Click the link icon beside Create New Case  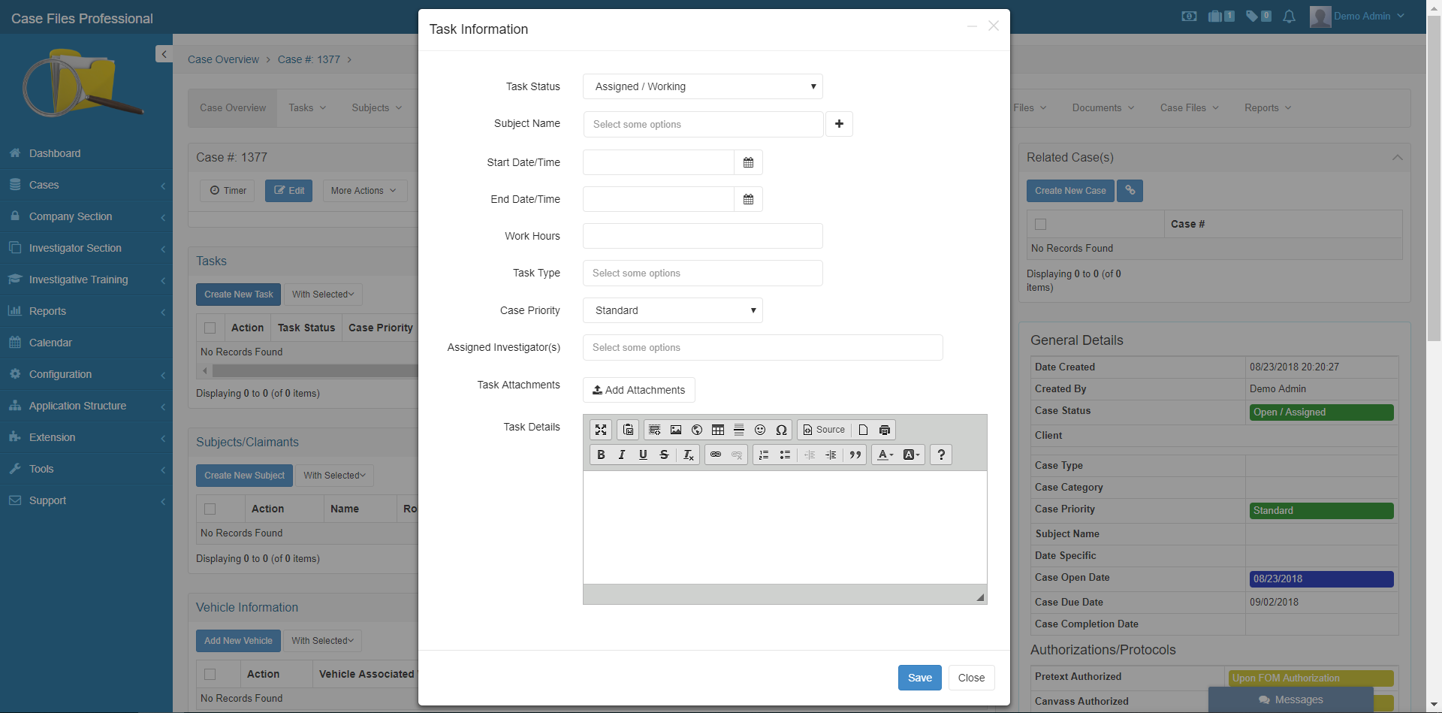point(1130,190)
